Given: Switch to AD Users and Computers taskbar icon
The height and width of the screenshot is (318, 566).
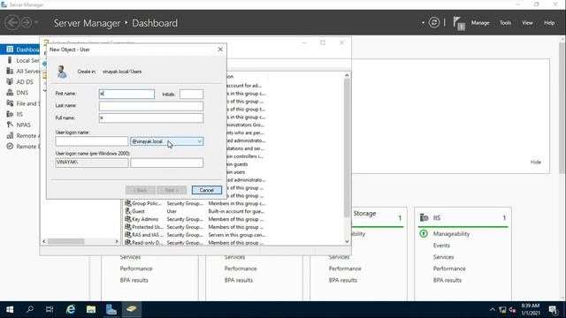Looking at the screenshot, I should click(x=132, y=310).
